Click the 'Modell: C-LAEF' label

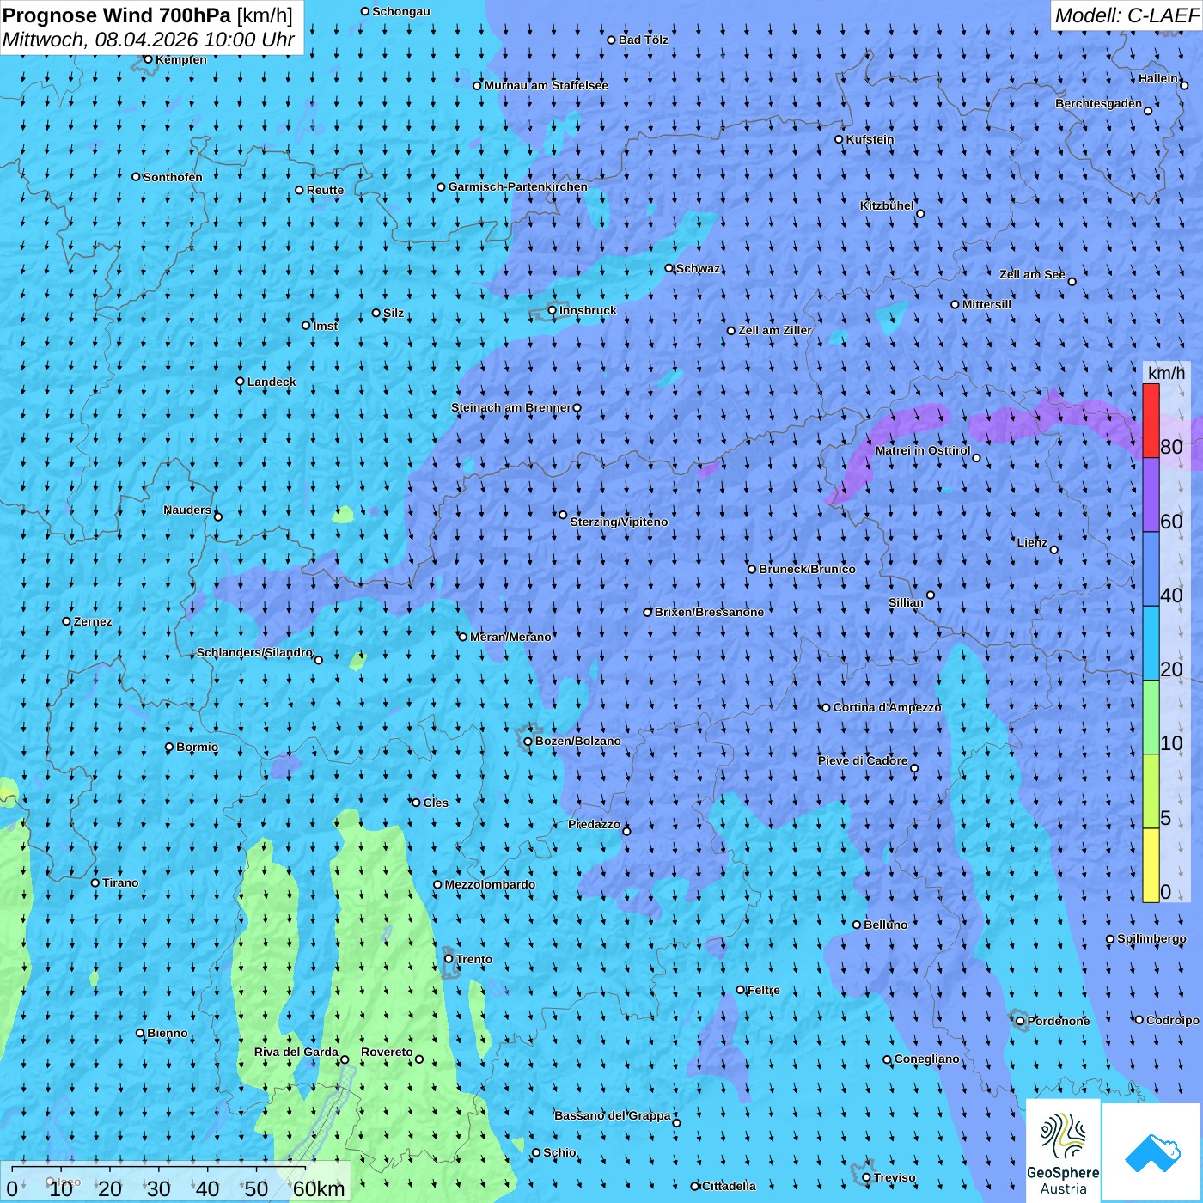(1126, 15)
